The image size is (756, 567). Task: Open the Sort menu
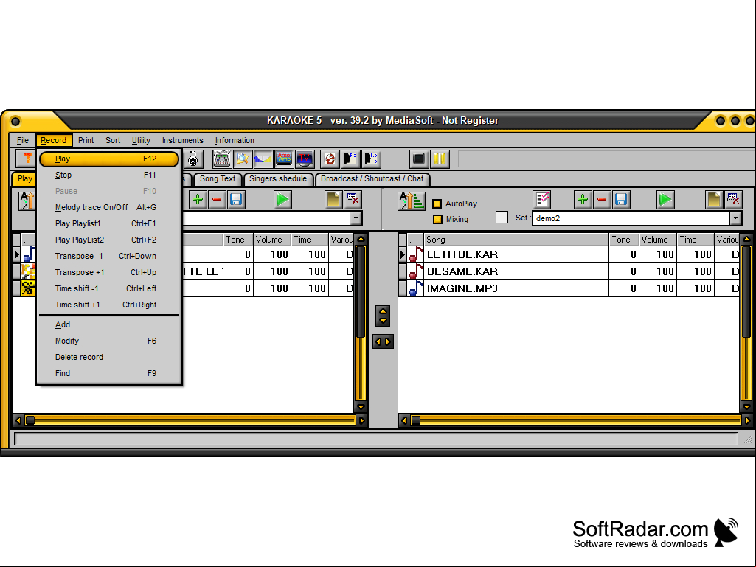[113, 140]
